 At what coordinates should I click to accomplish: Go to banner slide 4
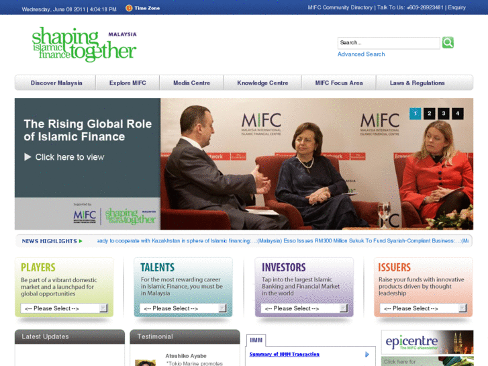pos(458,113)
